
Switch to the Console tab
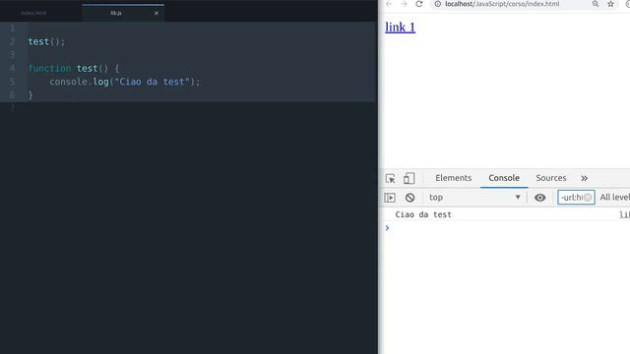tap(504, 178)
